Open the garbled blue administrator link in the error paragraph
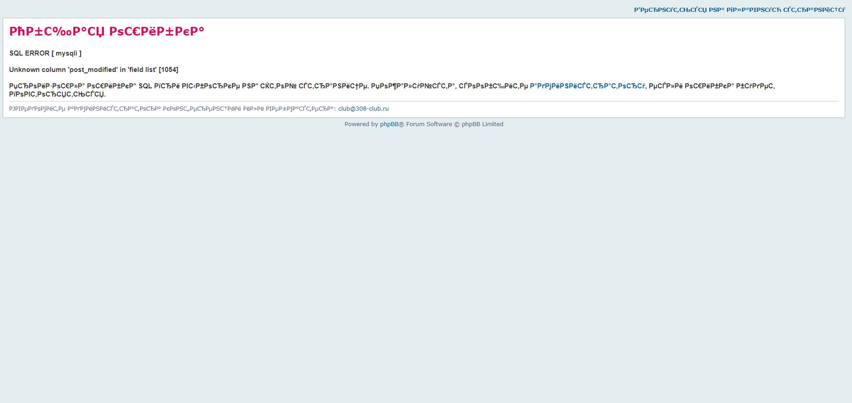This screenshot has width=852, height=403. 587,86
